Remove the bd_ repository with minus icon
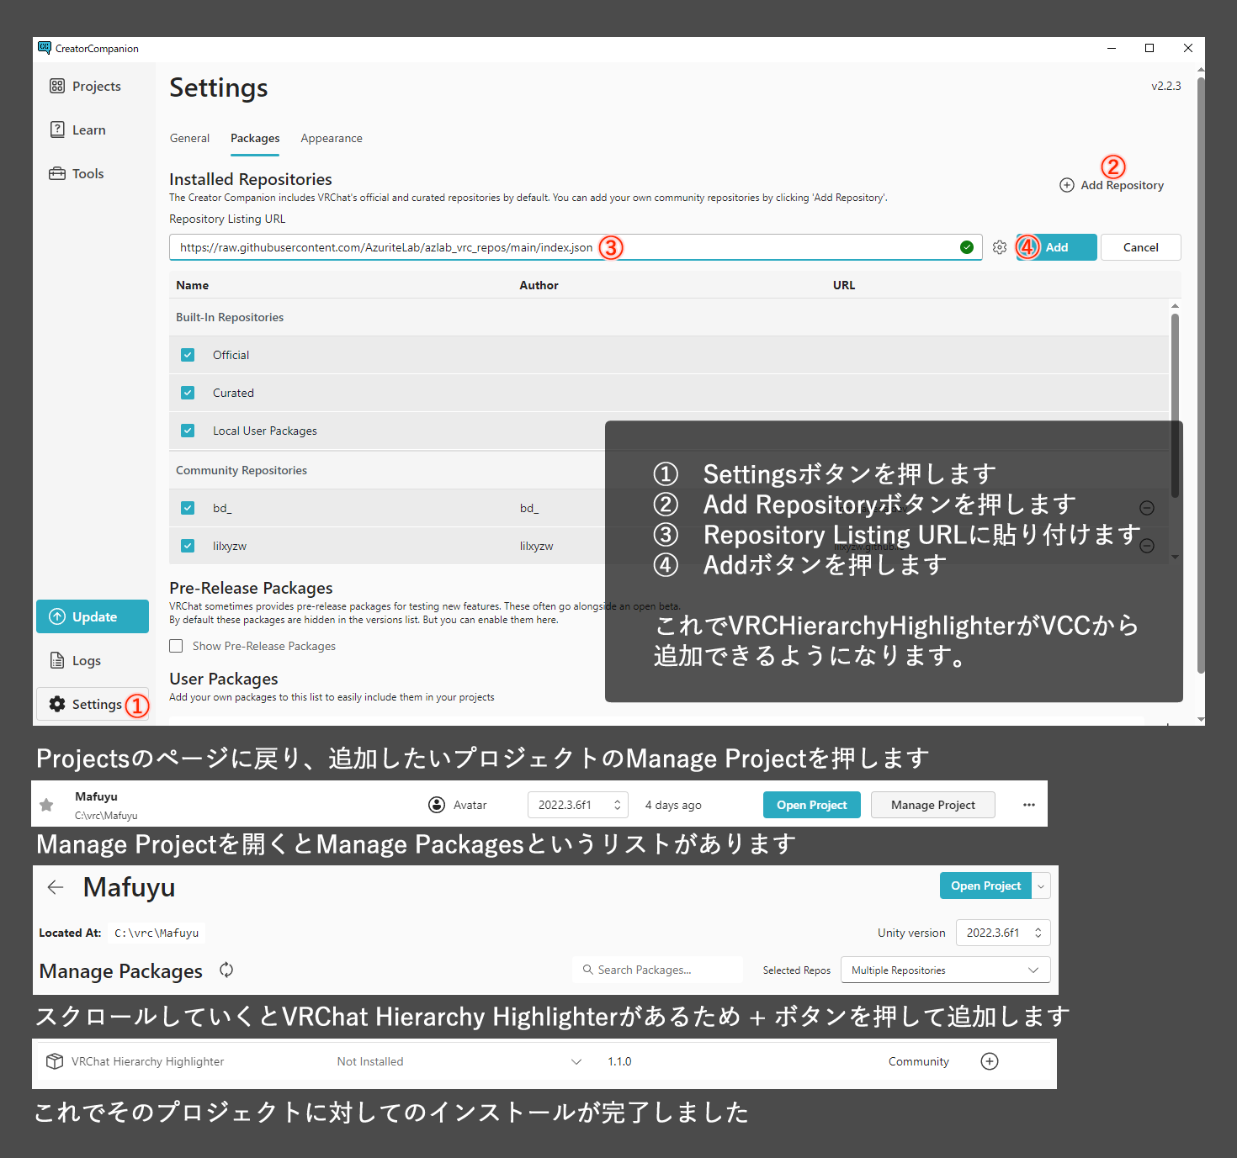This screenshot has height=1158, width=1237. coord(1147,508)
